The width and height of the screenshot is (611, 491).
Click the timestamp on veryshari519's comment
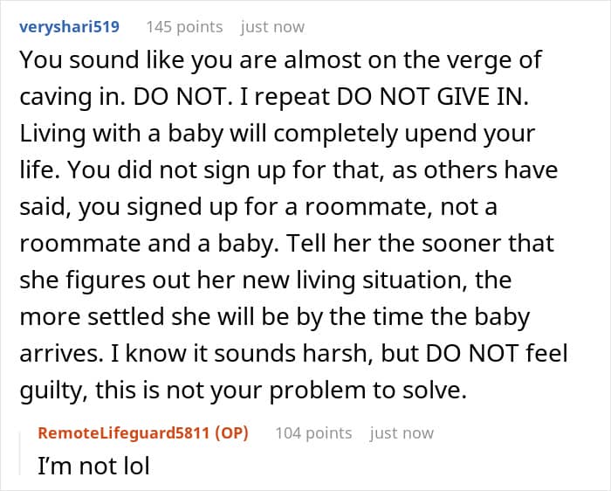(x=272, y=26)
